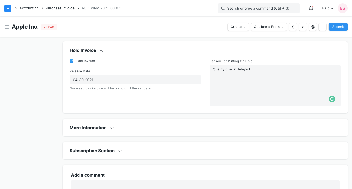Viewport: 352px width, 189px height.
Task: Collapse the Hold Invoice section
Action: pyautogui.click(x=101, y=51)
